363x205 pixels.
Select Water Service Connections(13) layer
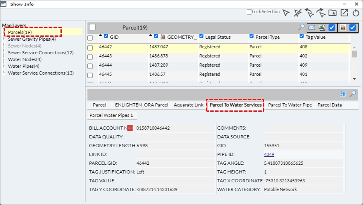[40, 73]
